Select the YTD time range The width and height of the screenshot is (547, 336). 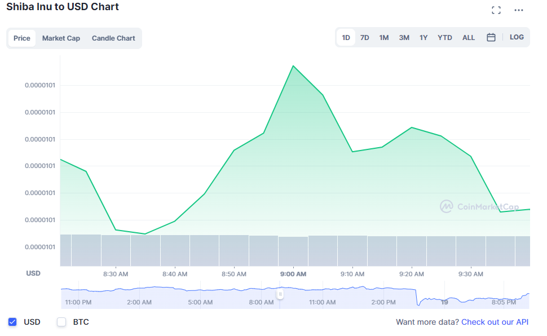pyautogui.click(x=445, y=38)
